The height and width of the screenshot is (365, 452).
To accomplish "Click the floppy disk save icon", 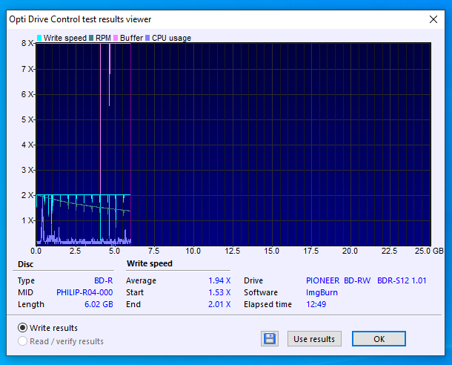I will click(x=270, y=338).
